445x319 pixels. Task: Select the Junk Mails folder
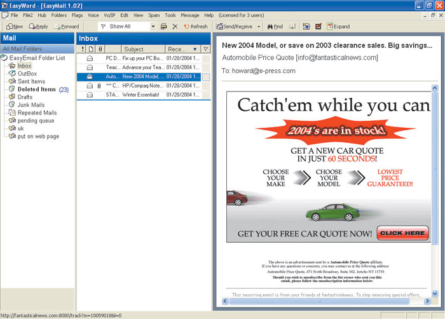[31, 105]
